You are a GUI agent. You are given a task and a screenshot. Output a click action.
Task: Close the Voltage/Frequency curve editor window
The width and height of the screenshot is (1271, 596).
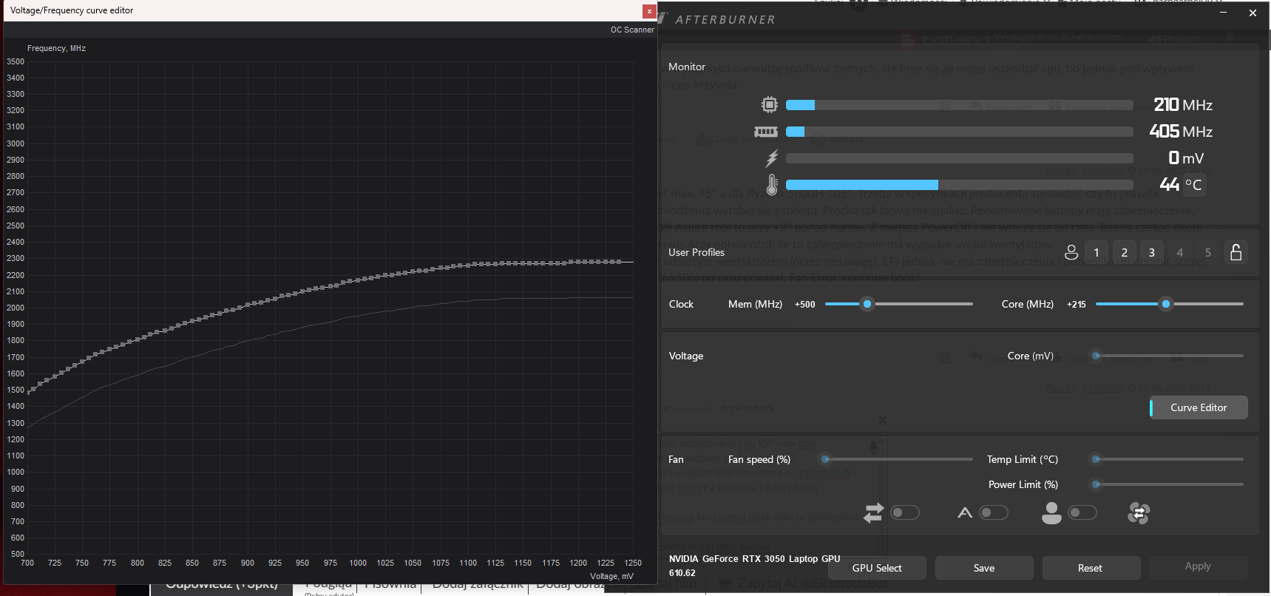pos(649,11)
